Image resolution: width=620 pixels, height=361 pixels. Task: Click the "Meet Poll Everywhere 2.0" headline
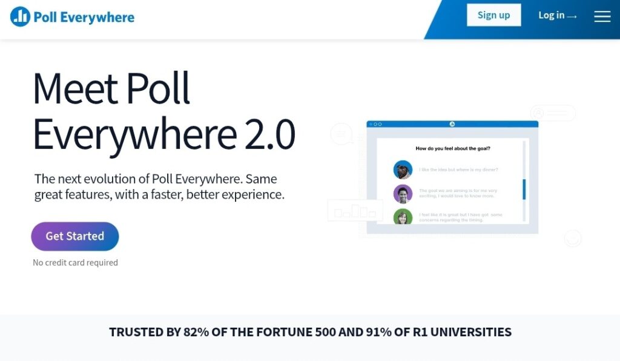point(163,111)
